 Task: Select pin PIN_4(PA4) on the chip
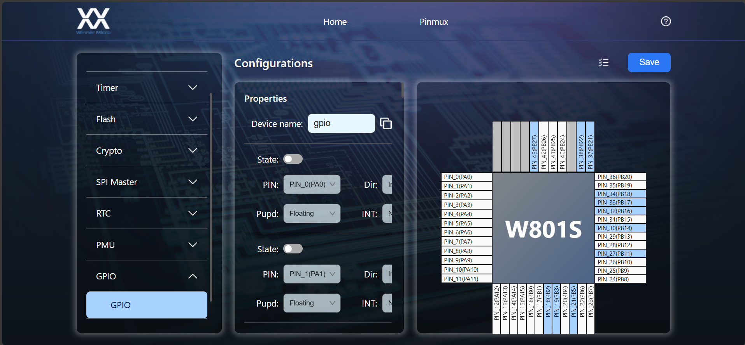tap(466, 214)
